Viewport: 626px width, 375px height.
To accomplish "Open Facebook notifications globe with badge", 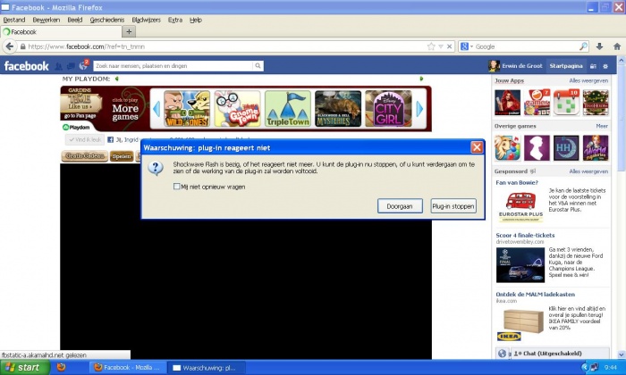I will pos(83,66).
